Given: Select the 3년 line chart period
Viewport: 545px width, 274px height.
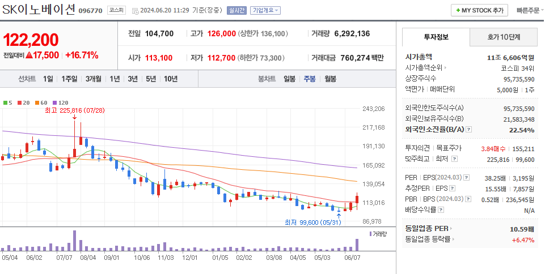Looking at the screenshot, I should (x=133, y=79).
